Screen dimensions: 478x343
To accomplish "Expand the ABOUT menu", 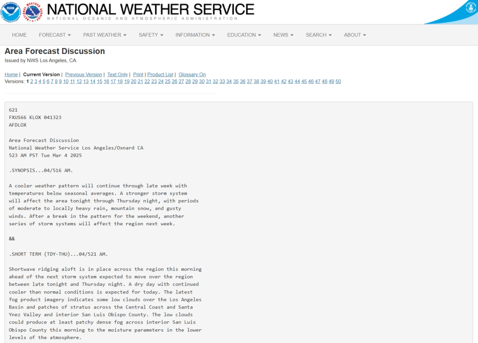I will pos(355,35).
